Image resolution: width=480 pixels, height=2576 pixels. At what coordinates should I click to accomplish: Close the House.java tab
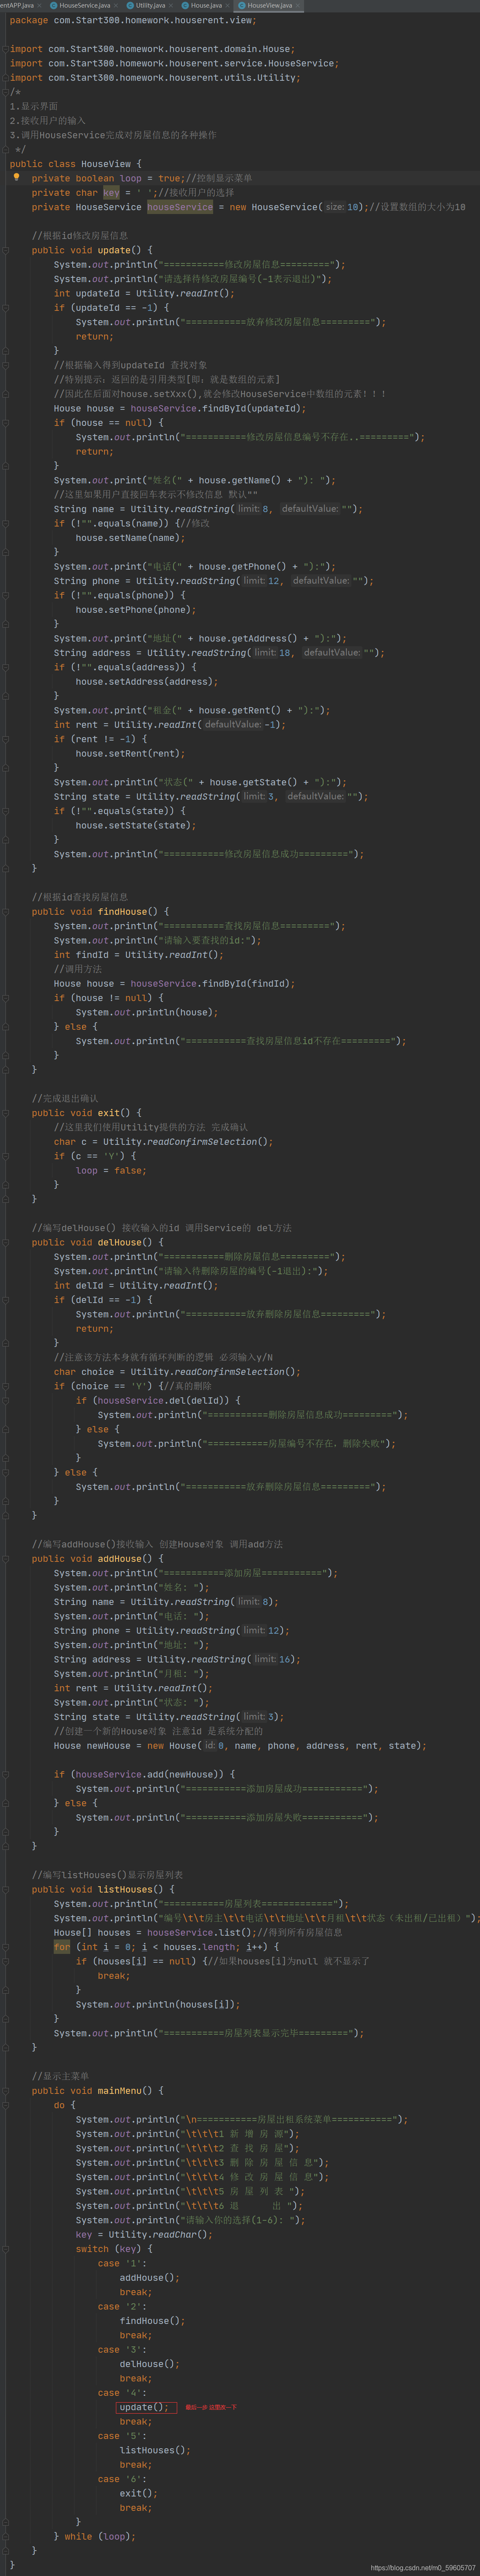click(227, 6)
